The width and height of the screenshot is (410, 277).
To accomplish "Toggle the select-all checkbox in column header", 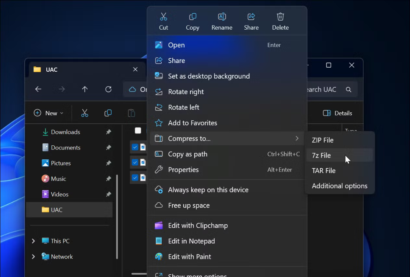I will (138, 130).
